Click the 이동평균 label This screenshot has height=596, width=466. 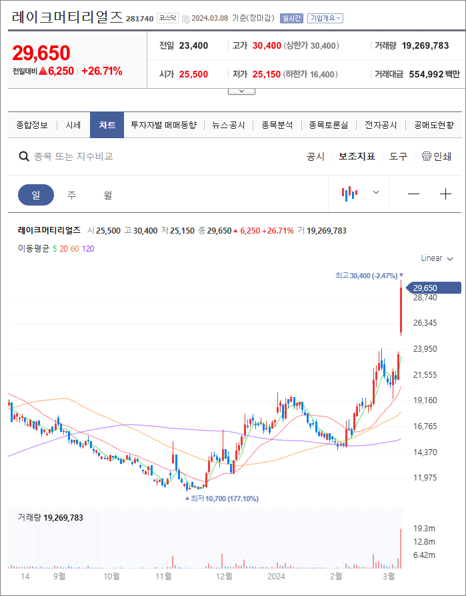click(33, 248)
